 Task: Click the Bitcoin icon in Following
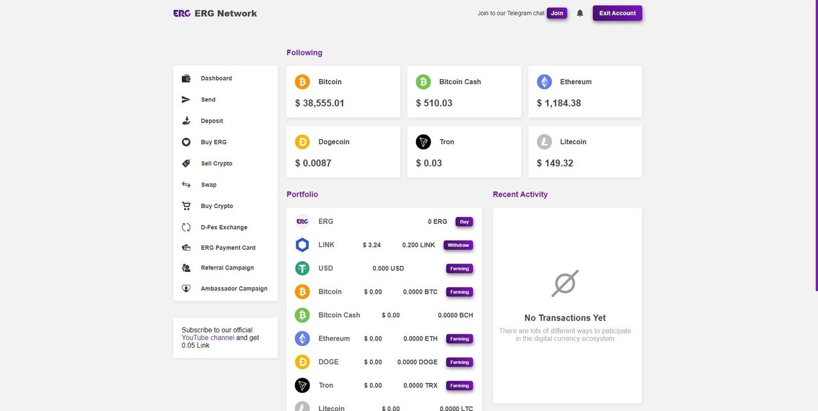(x=302, y=82)
